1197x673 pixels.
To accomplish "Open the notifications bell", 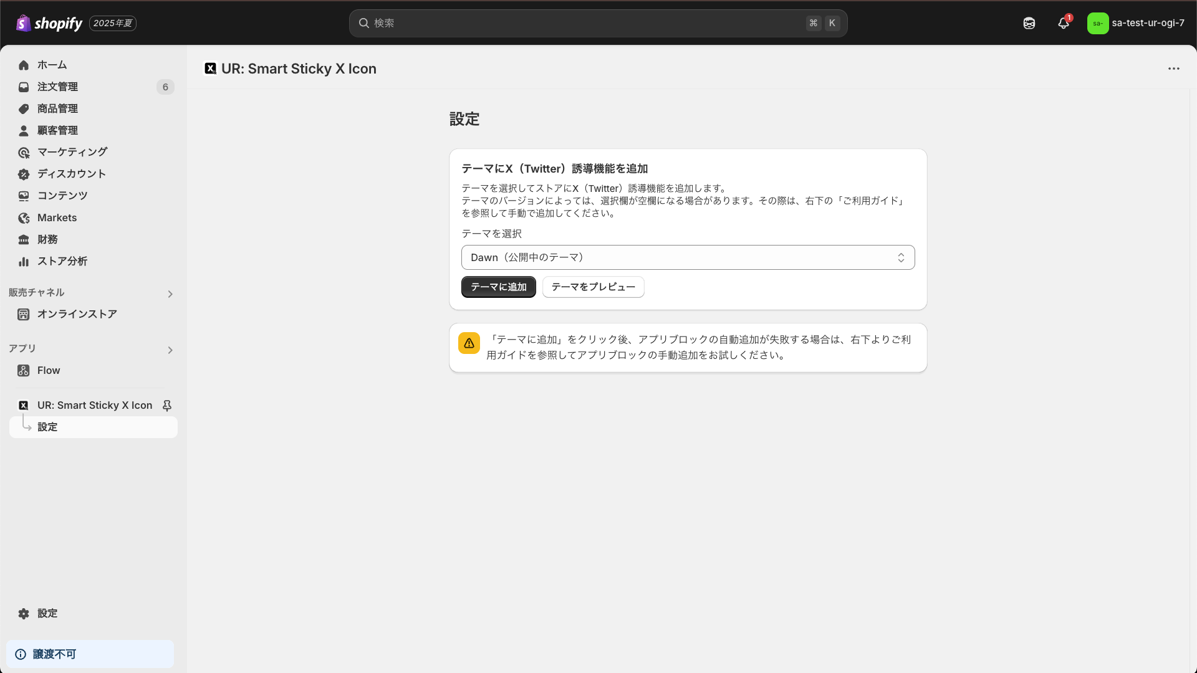I will 1064,23.
